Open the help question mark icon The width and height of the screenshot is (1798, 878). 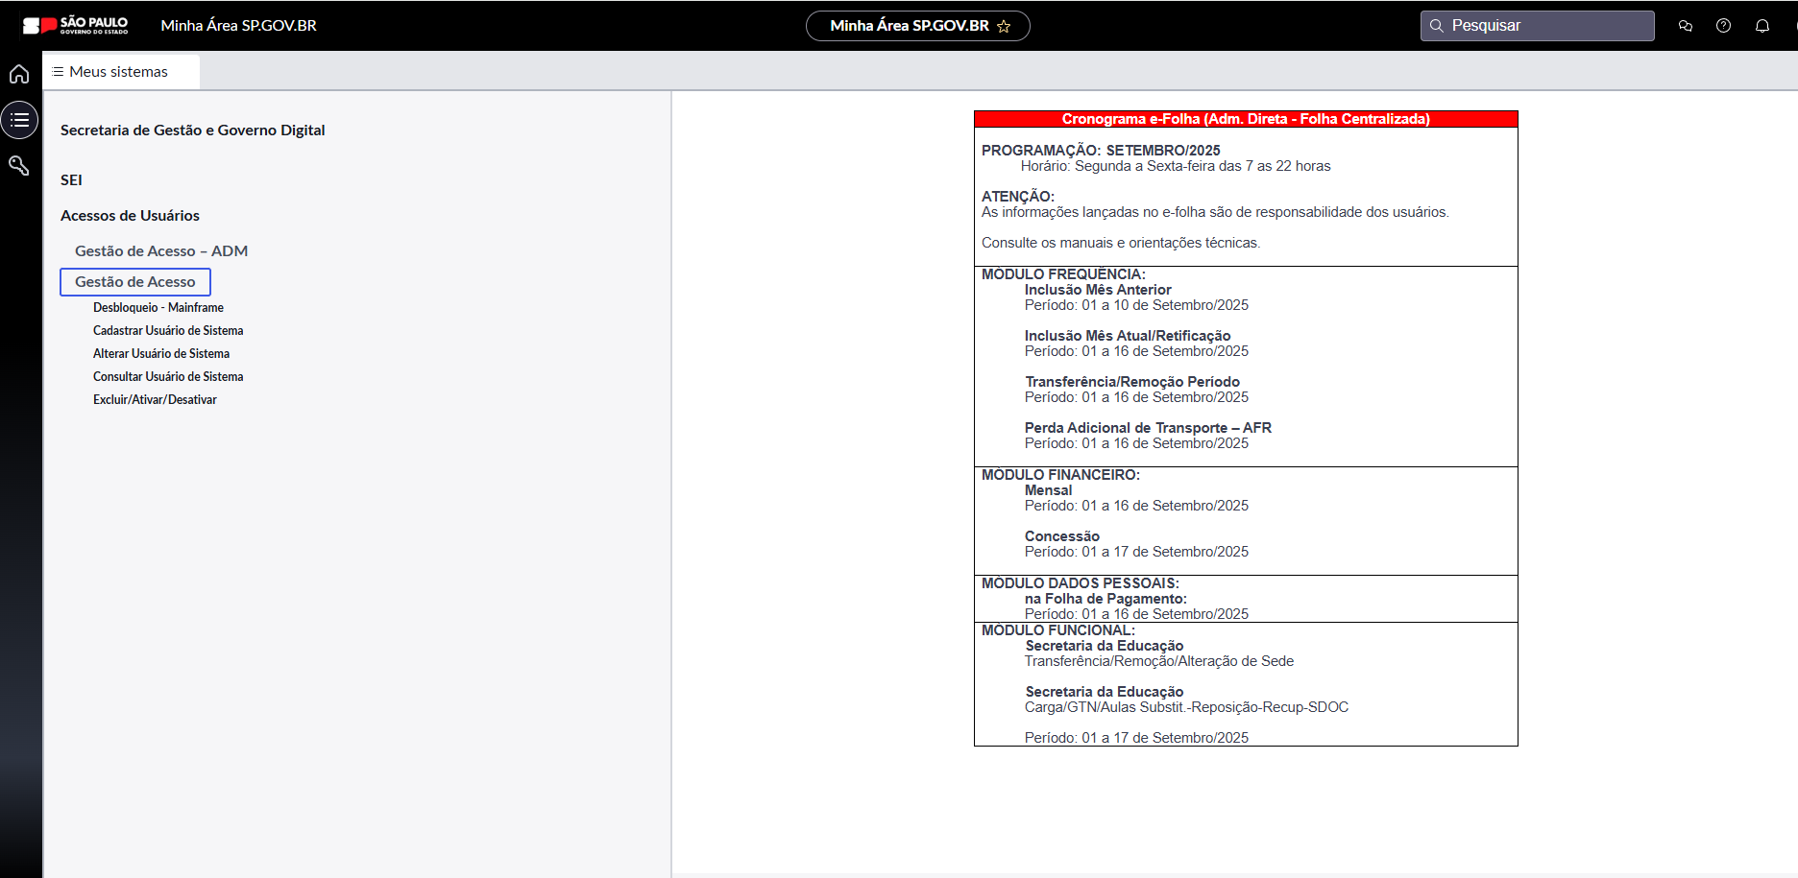[x=1723, y=26]
